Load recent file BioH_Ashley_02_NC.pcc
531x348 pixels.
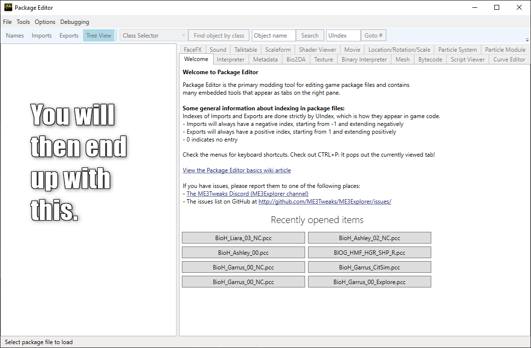coord(370,238)
